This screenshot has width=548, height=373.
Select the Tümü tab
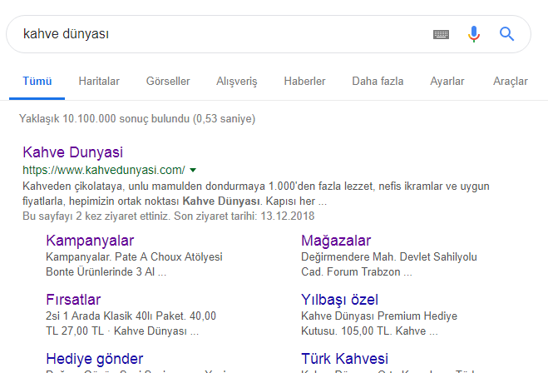[x=37, y=82]
